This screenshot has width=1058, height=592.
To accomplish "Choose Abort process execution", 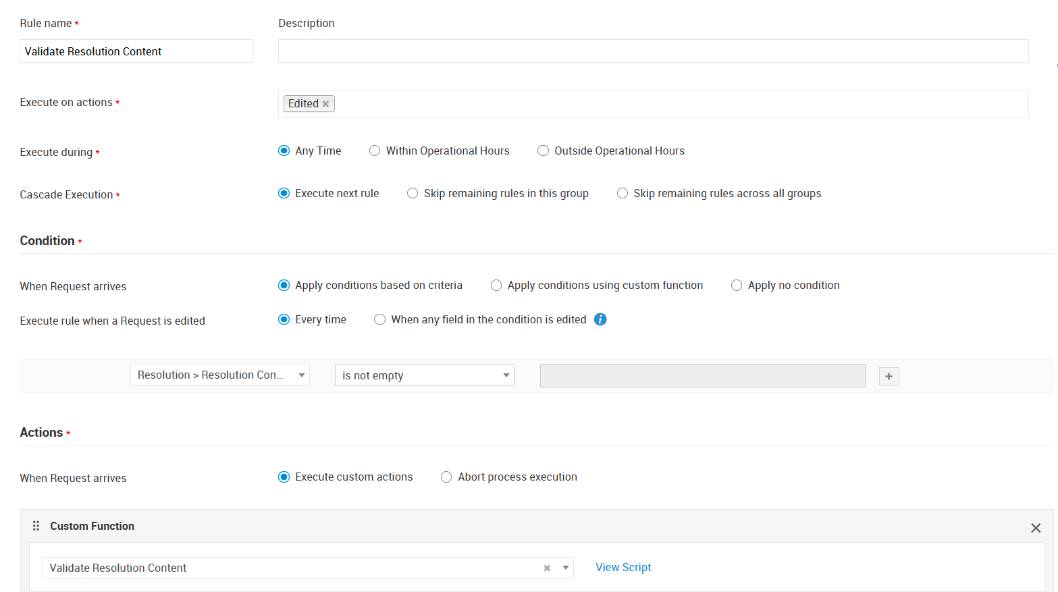I will (446, 477).
